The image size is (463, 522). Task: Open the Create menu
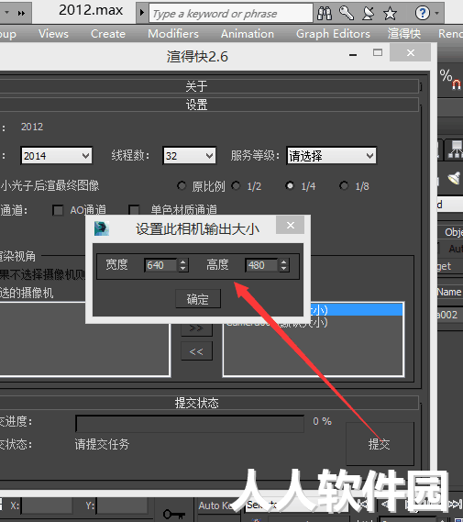108,34
